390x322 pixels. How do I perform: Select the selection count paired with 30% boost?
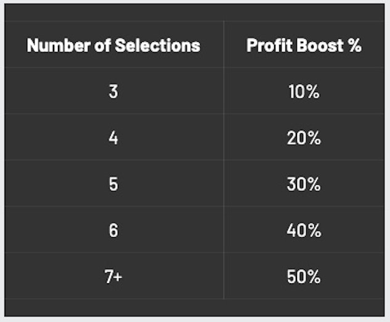click(x=113, y=185)
